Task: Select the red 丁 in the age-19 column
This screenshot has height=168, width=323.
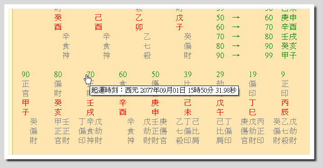Action: point(253,103)
